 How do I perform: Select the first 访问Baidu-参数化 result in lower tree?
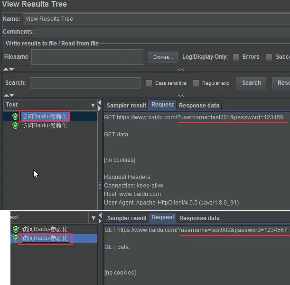pos(45,229)
